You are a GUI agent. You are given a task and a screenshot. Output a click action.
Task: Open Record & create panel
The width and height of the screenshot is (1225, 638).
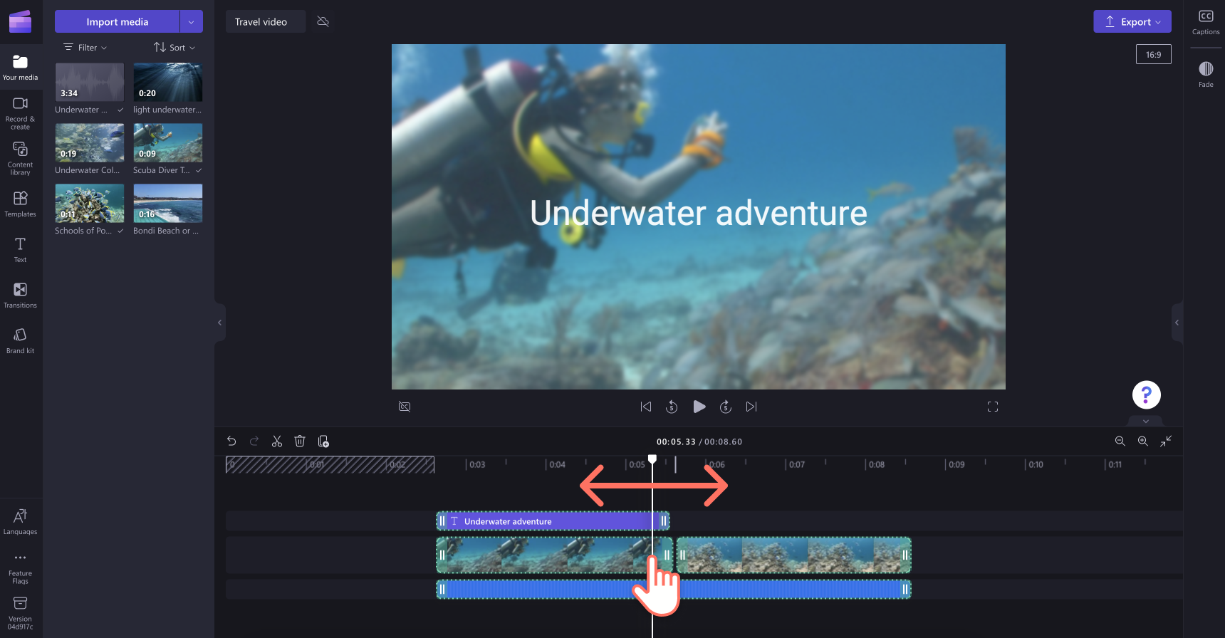[x=20, y=113]
